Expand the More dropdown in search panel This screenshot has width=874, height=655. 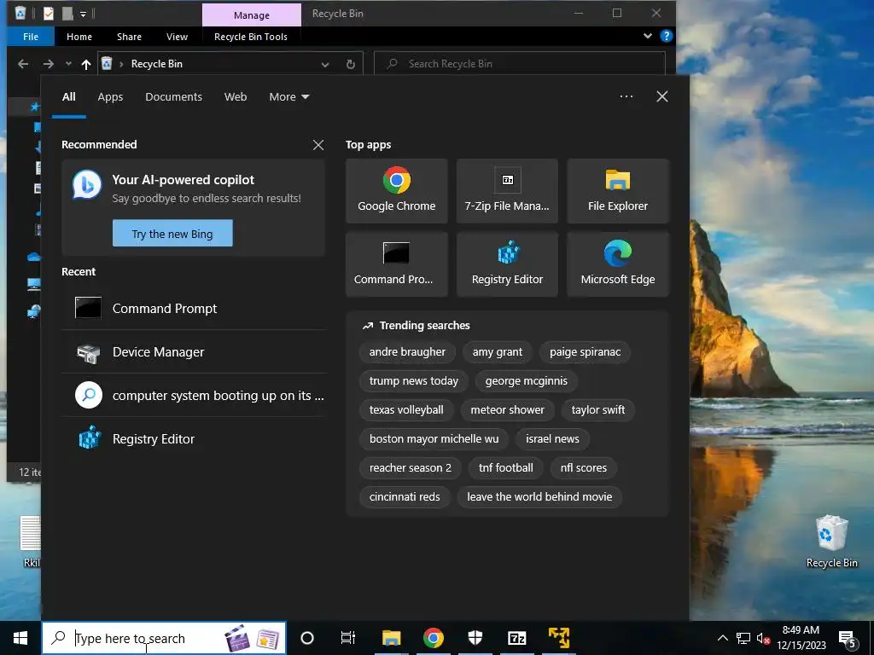(288, 97)
